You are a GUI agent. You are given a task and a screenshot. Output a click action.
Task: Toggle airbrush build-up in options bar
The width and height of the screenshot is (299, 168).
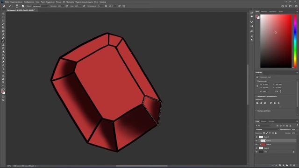coord(84,6)
